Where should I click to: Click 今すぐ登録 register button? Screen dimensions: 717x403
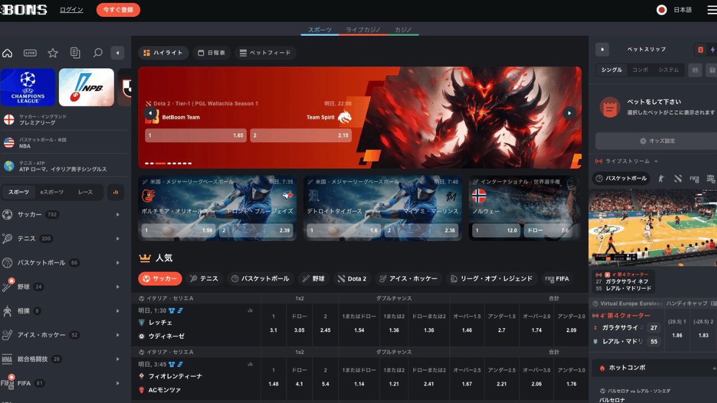pyautogui.click(x=118, y=10)
